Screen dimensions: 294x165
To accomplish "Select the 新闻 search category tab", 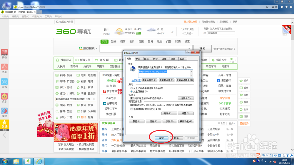I will coord(113,42).
